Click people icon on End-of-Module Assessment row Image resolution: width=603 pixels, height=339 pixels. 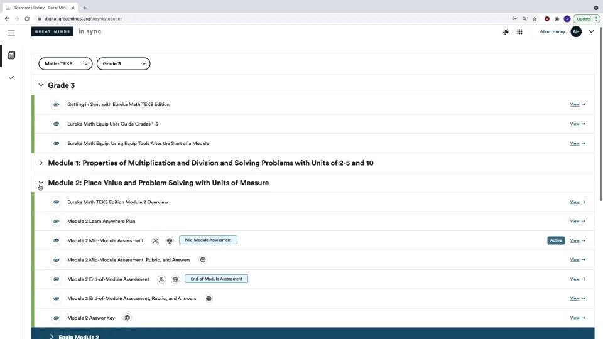click(x=161, y=279)
